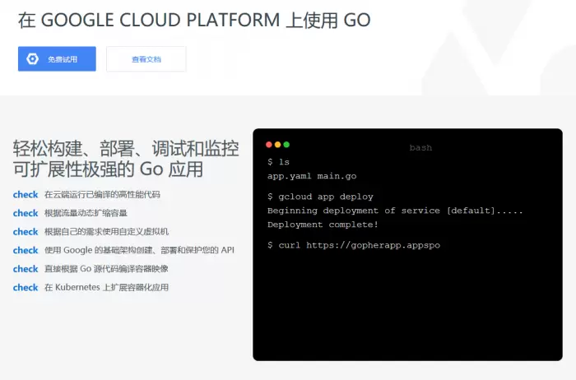Click the 轻松构建、部署、调试和监控 subheading
This screenshot has height=380, width=576.
tap(126, 149)
